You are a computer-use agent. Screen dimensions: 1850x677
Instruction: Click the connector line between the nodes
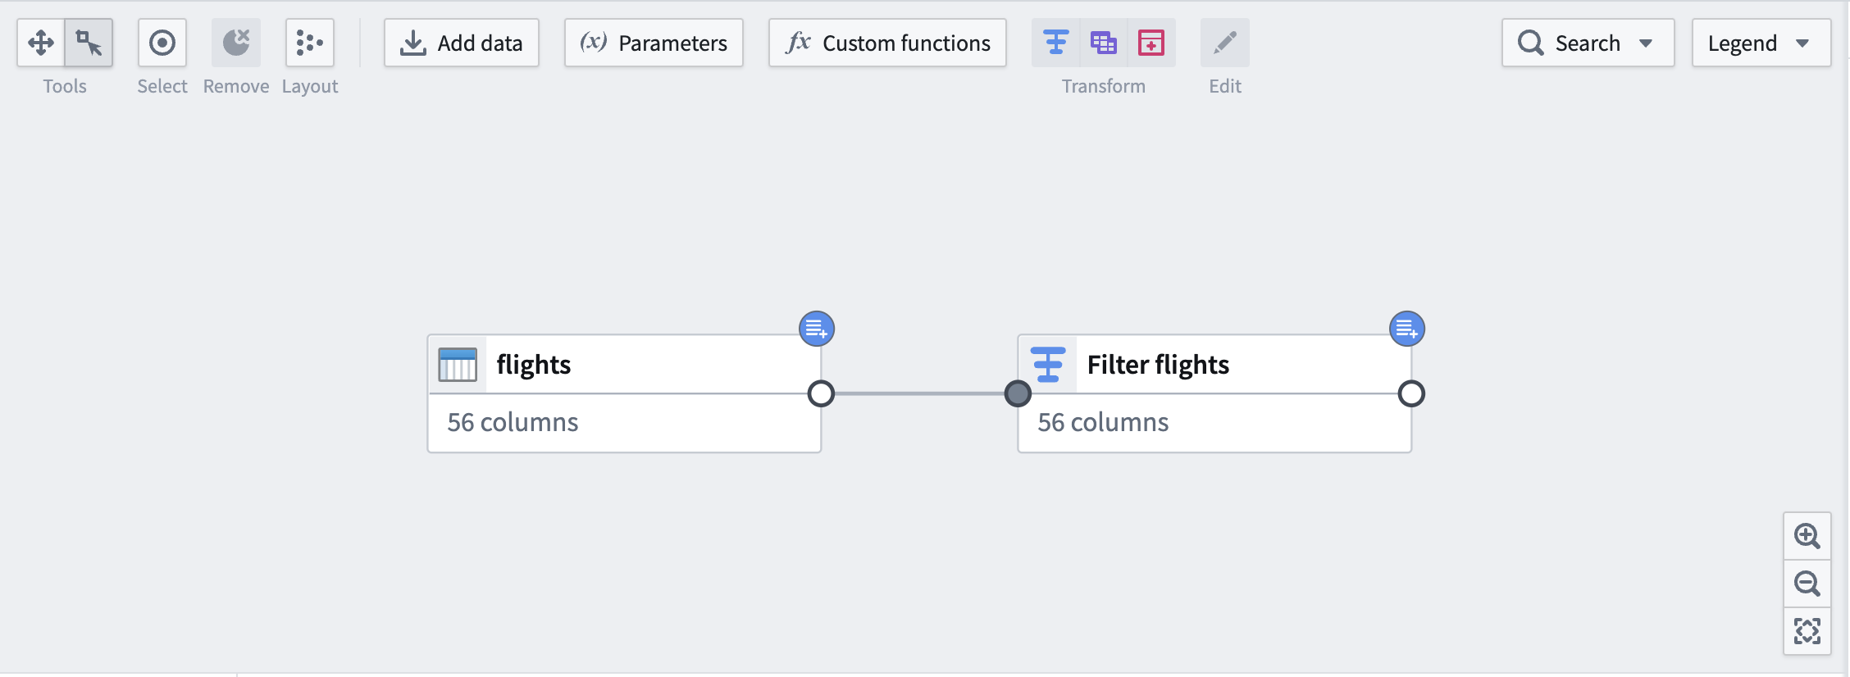919,394
